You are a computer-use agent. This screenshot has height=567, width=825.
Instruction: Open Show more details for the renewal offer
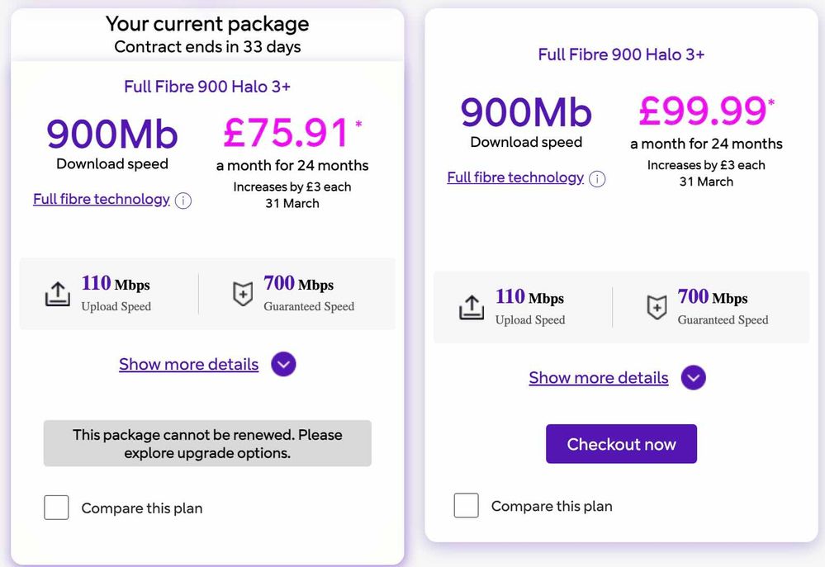click(x=599, y=378)
